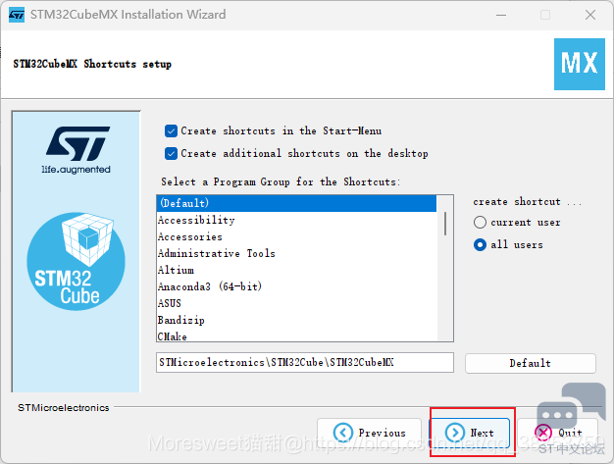Select Bandizip in the program group list
Screen dimensions: 614x464
(x=296, y=320)
